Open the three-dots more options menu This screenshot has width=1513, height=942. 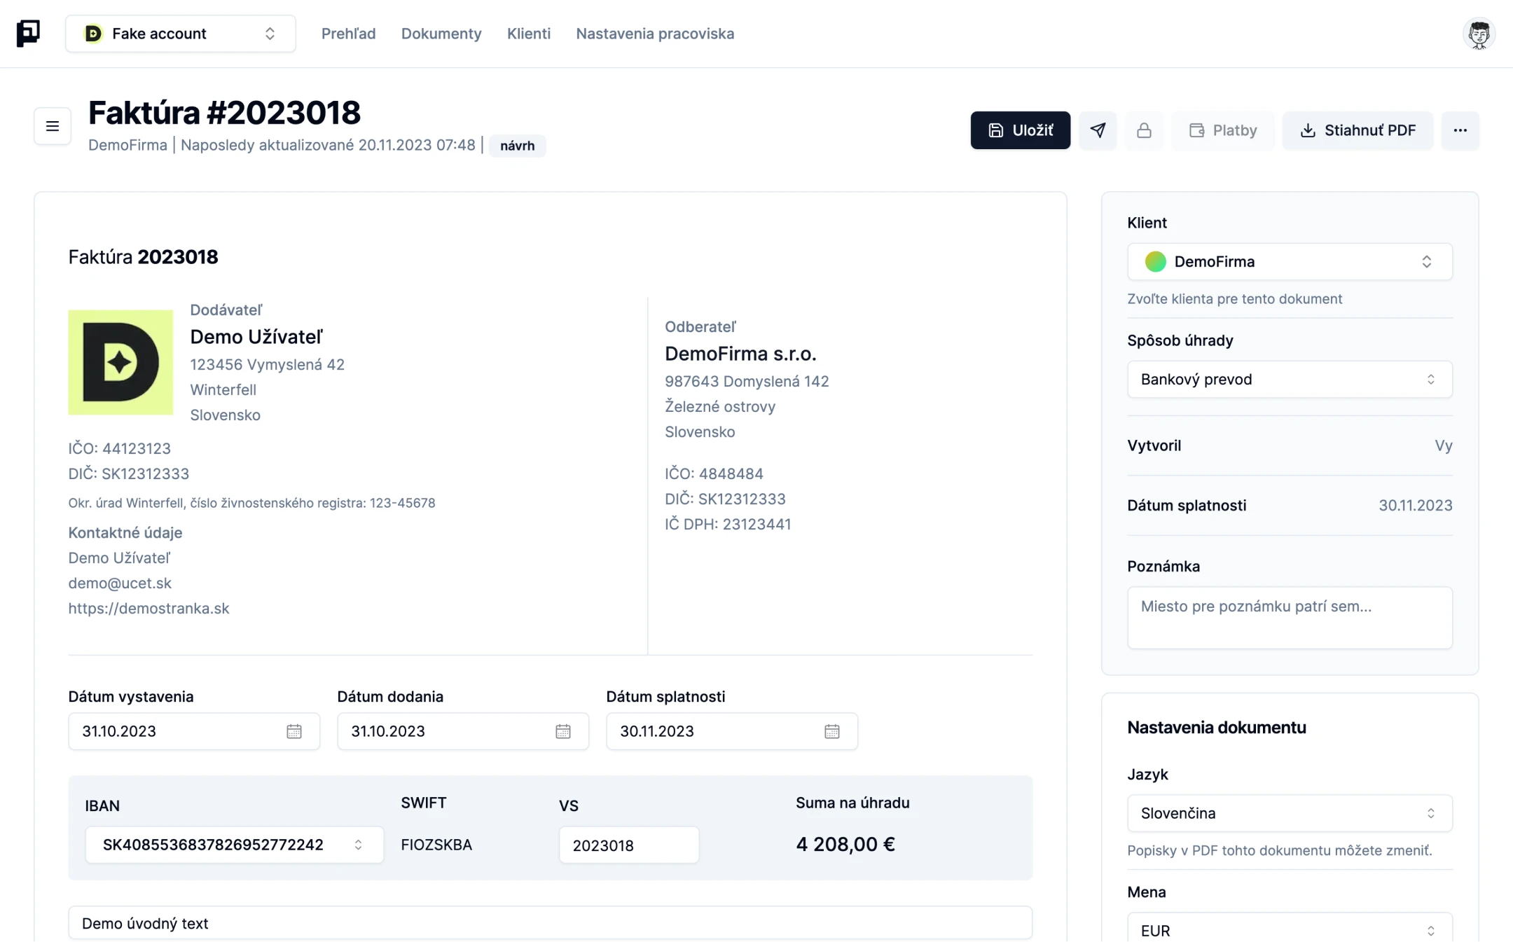point(1460,130)
